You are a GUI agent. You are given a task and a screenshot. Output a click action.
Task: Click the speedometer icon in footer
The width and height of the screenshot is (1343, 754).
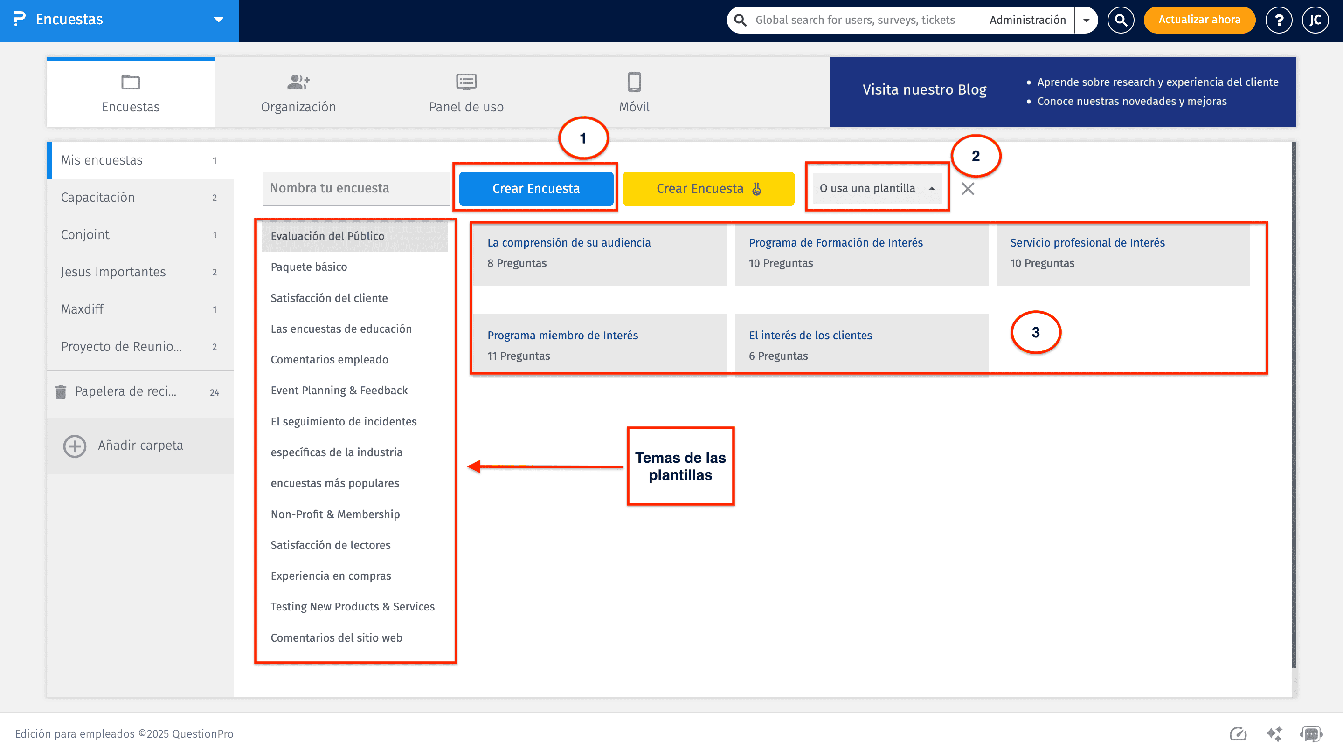click(1238, 733)
